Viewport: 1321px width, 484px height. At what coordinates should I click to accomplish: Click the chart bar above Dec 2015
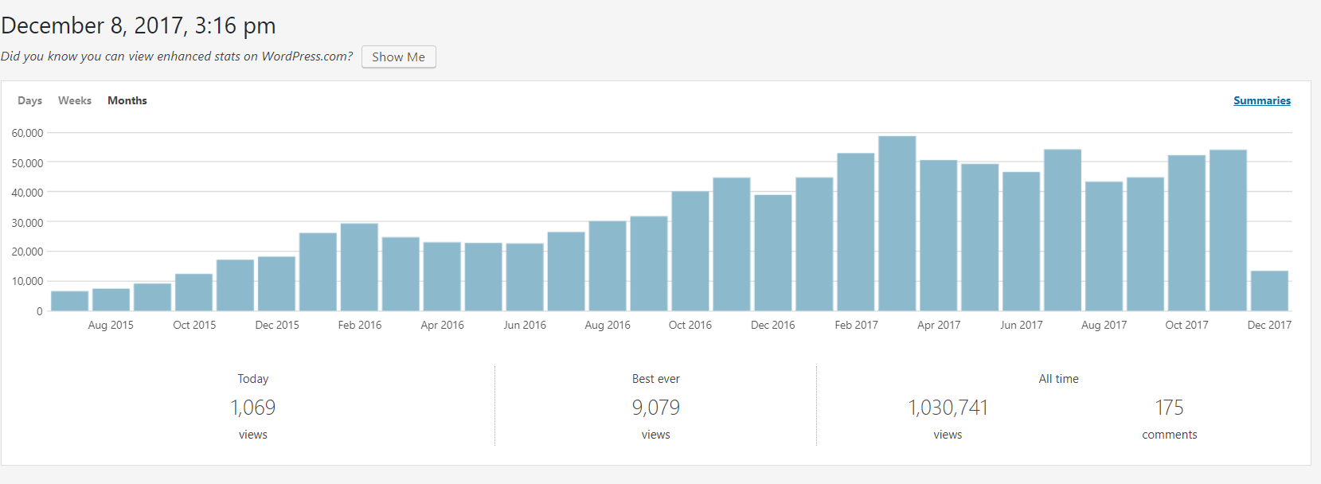(x=276, y=283)
